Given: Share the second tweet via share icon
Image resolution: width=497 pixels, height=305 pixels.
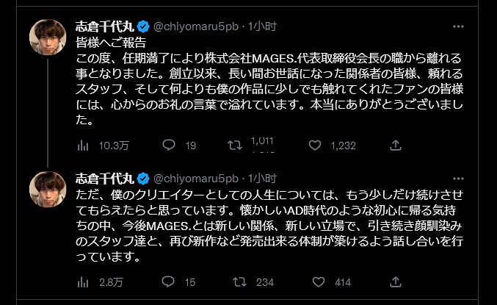Looking at the screenshot, I should click(x=396, y=281).
